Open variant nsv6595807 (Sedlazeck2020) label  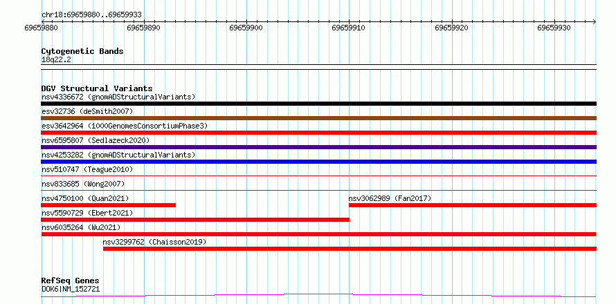click(x=96, y=140)
